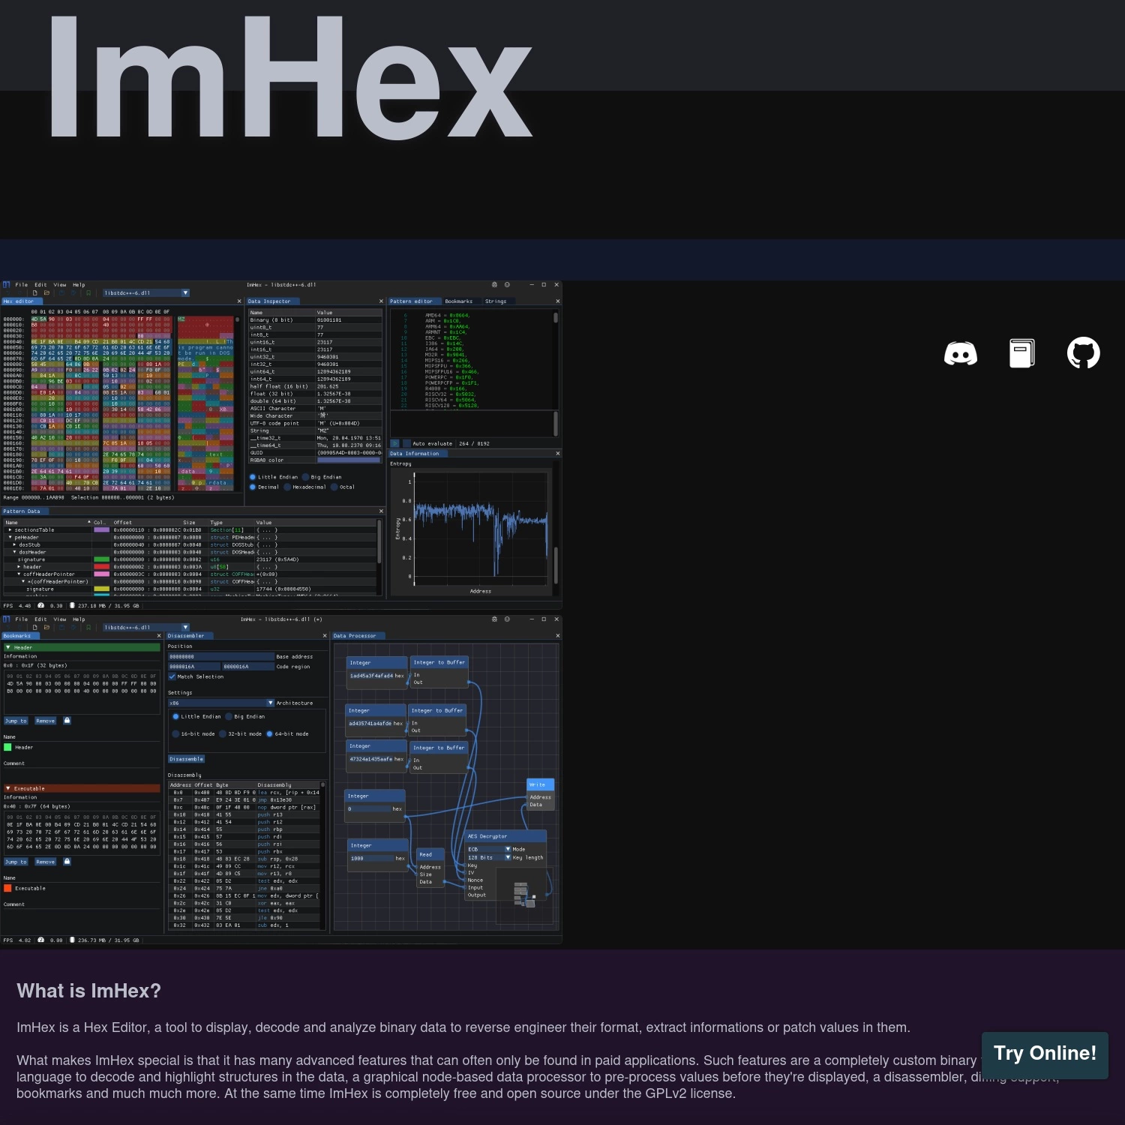Select Big Endian in Data Inspector

(321, 477)
